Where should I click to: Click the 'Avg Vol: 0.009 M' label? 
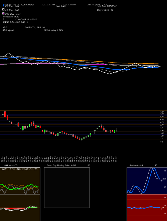pyautogui.click(x=107, y=6)
